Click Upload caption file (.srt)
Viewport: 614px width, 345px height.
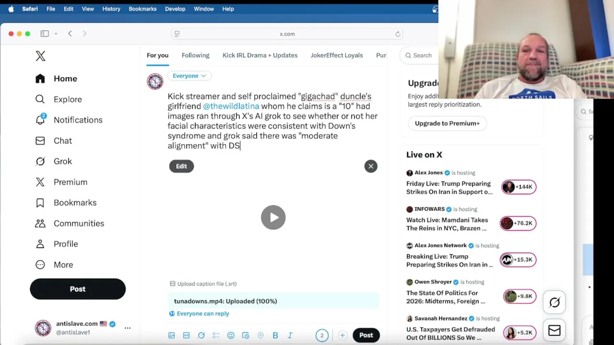coord(203,284)
